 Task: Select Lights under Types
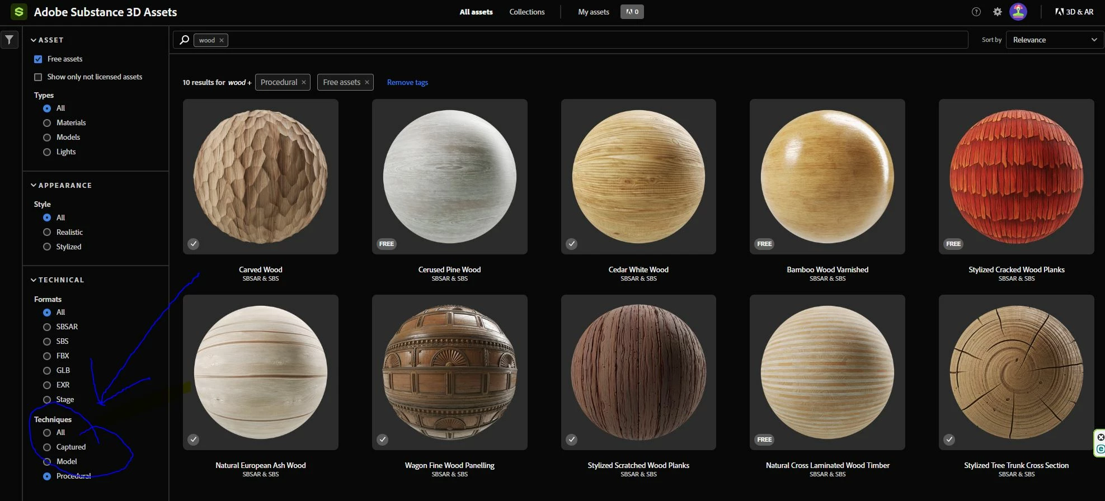click(47, 152)
